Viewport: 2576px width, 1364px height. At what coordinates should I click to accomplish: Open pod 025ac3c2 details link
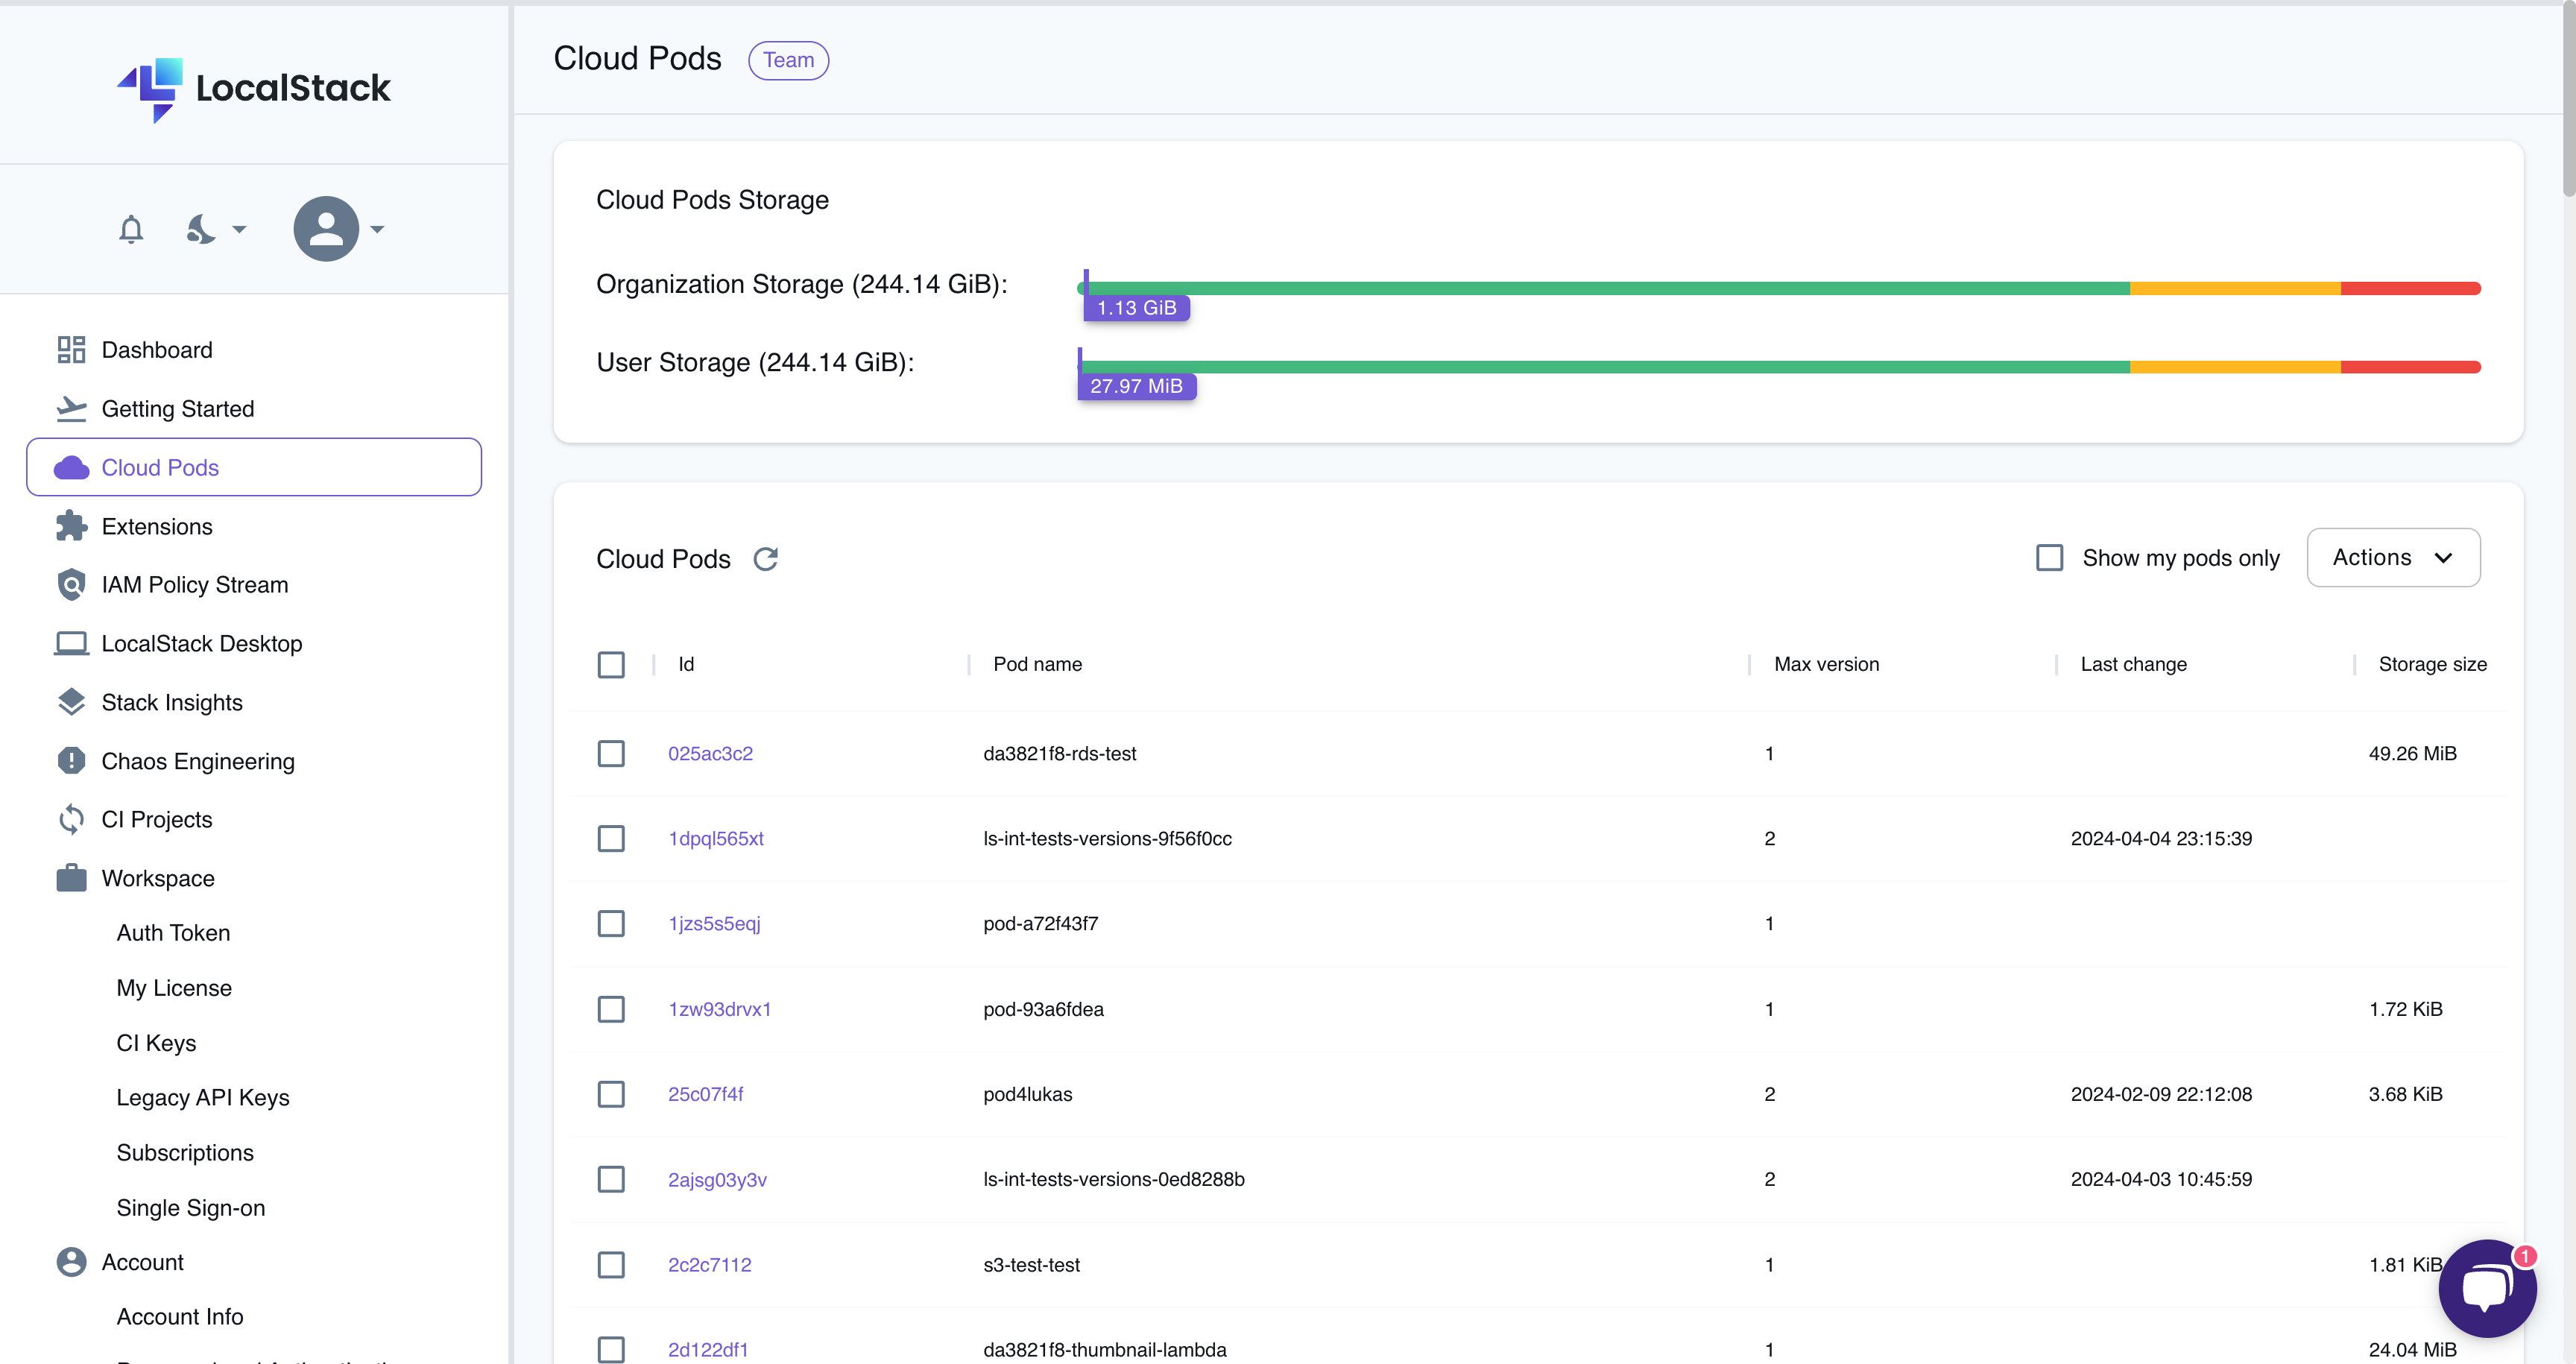pos(710,753)
